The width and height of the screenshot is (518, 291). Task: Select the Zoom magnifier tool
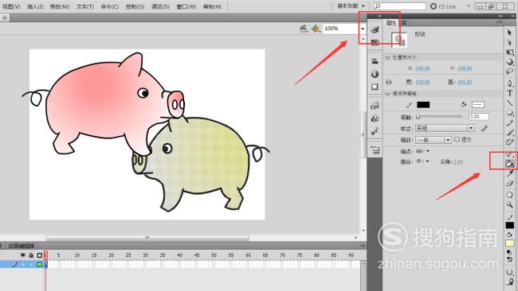(x=510, y=204)
